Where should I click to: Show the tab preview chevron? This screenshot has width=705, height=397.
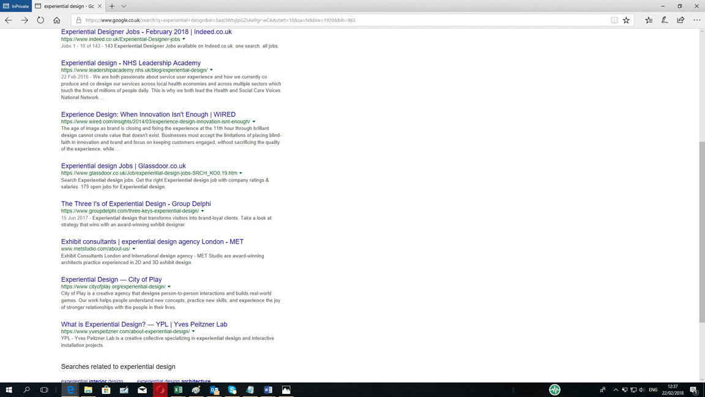click(124, 6)
